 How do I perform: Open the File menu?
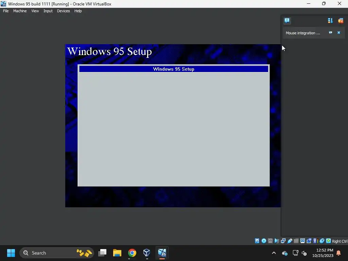click(6, 11)
